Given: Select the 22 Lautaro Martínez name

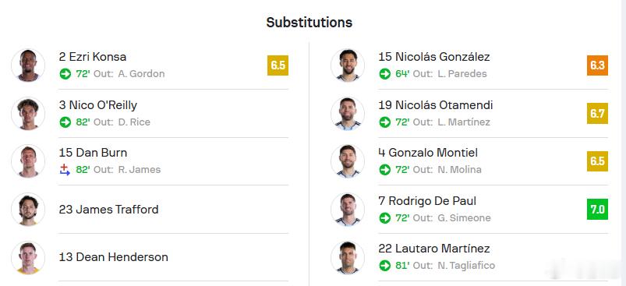Looking at the screenshot, I should click(434, 249).
